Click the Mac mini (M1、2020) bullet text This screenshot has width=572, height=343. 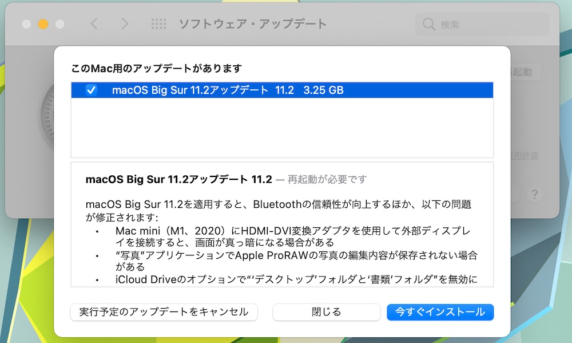(292, 236)
